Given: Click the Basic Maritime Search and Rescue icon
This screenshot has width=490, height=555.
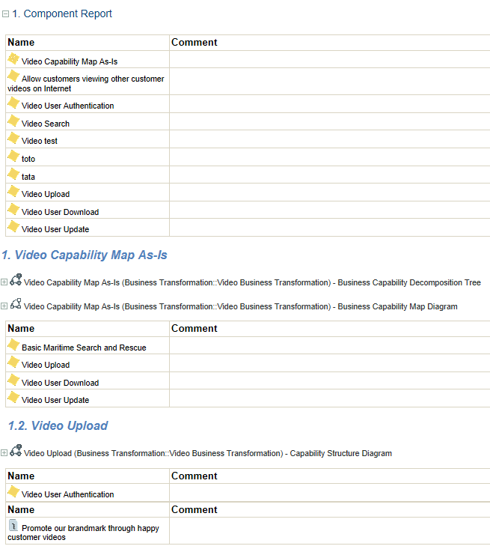Looking at the screenshot, I should pos(13,345).
